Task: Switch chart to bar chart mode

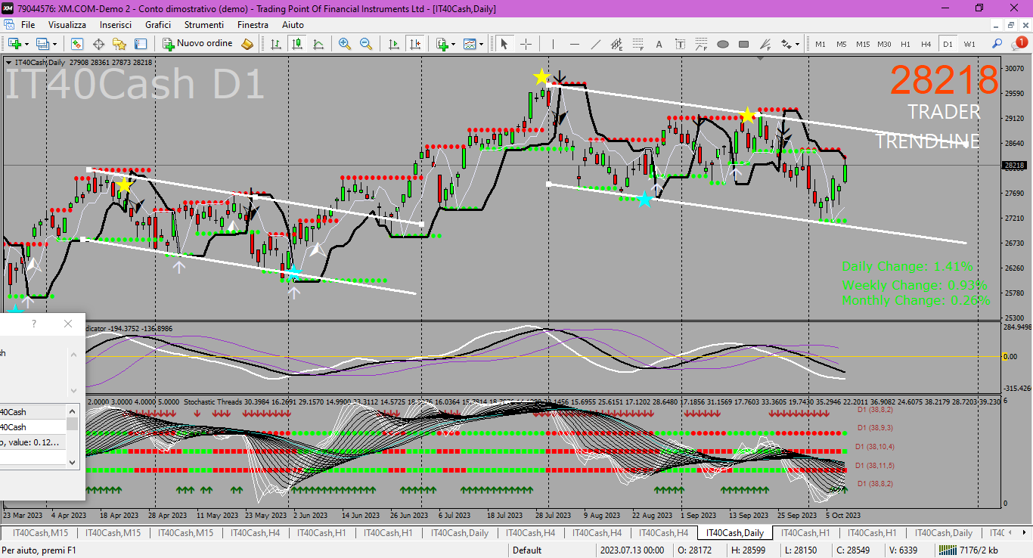Action: [x=276, y=44]
